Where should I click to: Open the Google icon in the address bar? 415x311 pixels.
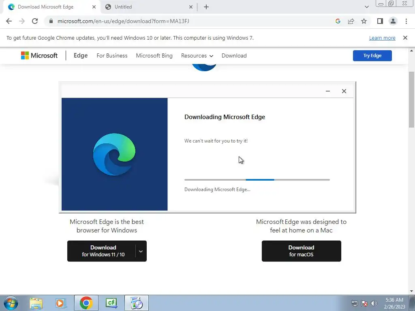tap(338, 21)
